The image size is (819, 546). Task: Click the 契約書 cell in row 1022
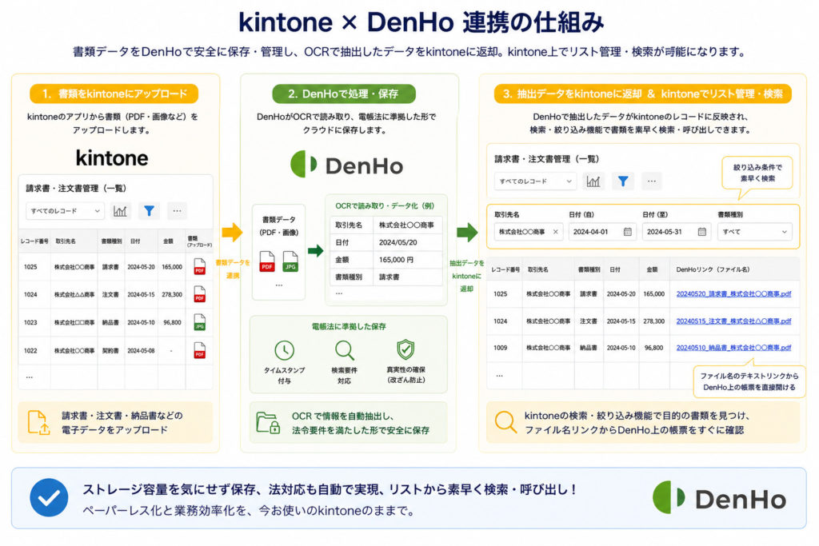coord(110,351)
